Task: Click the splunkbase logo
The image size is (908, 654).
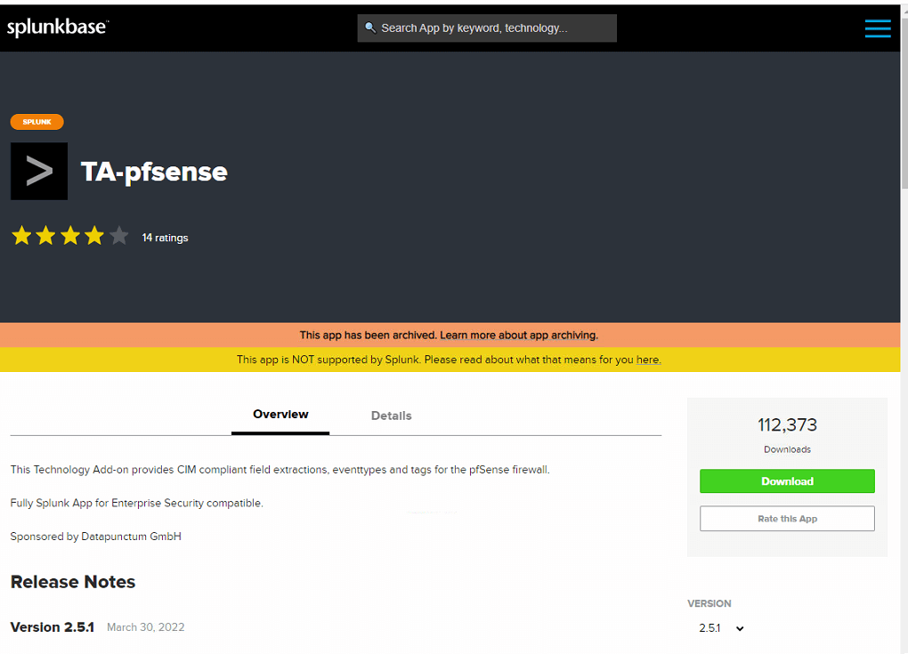Action: [57, 28]
